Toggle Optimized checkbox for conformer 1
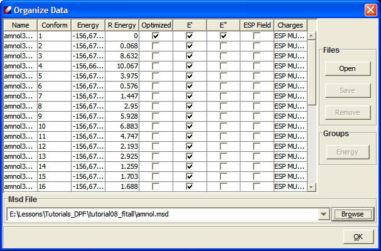The height and width of the screenshot is (251, 381). [x=156, y=36]
